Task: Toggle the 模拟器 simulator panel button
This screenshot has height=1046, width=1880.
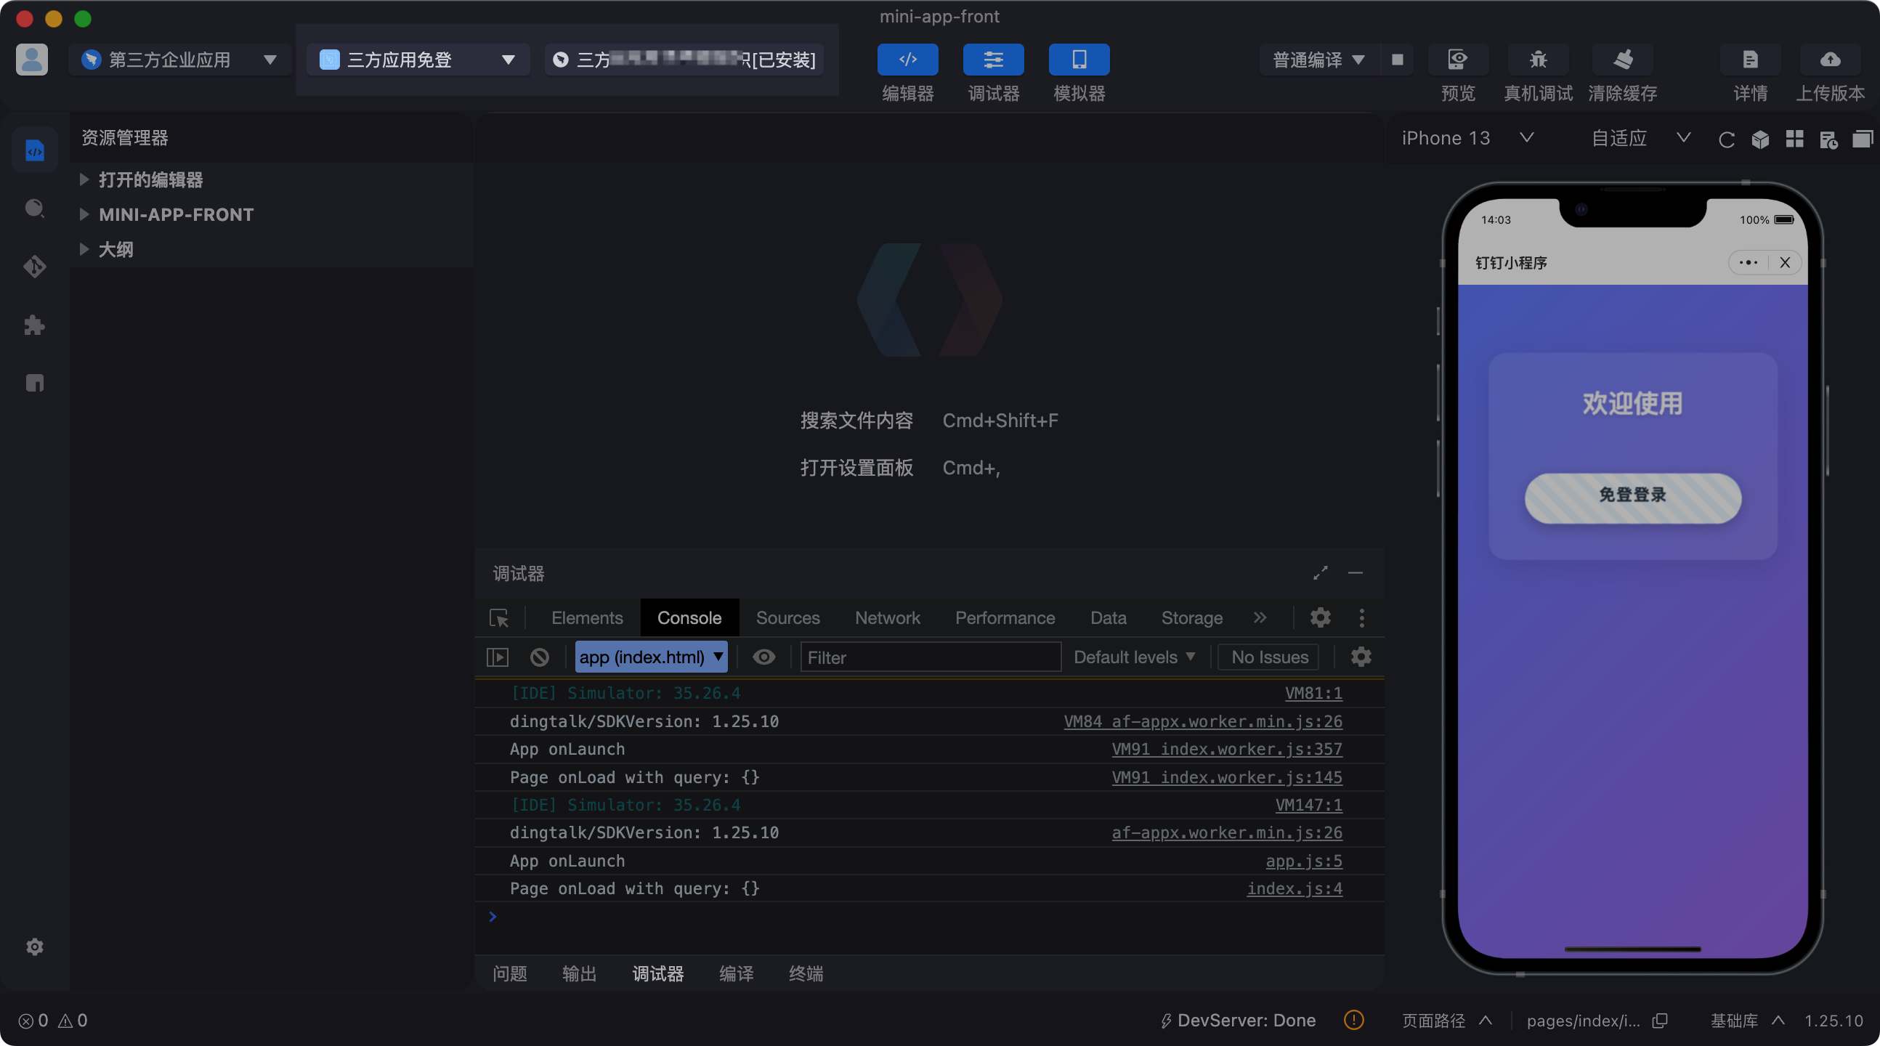Action: [x=1079, y=60]
